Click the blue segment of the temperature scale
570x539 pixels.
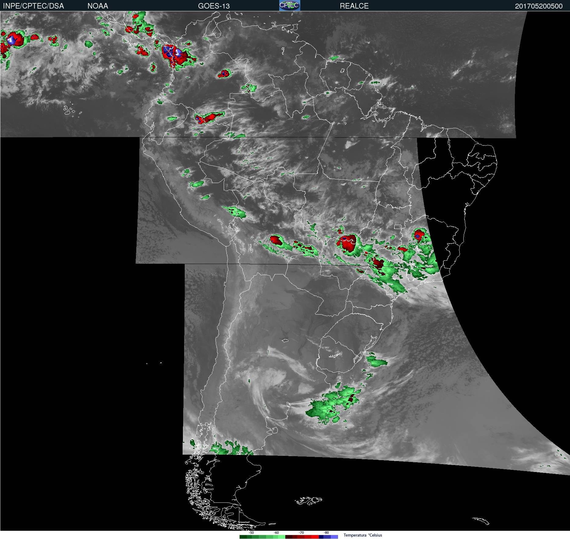(329, 537)
